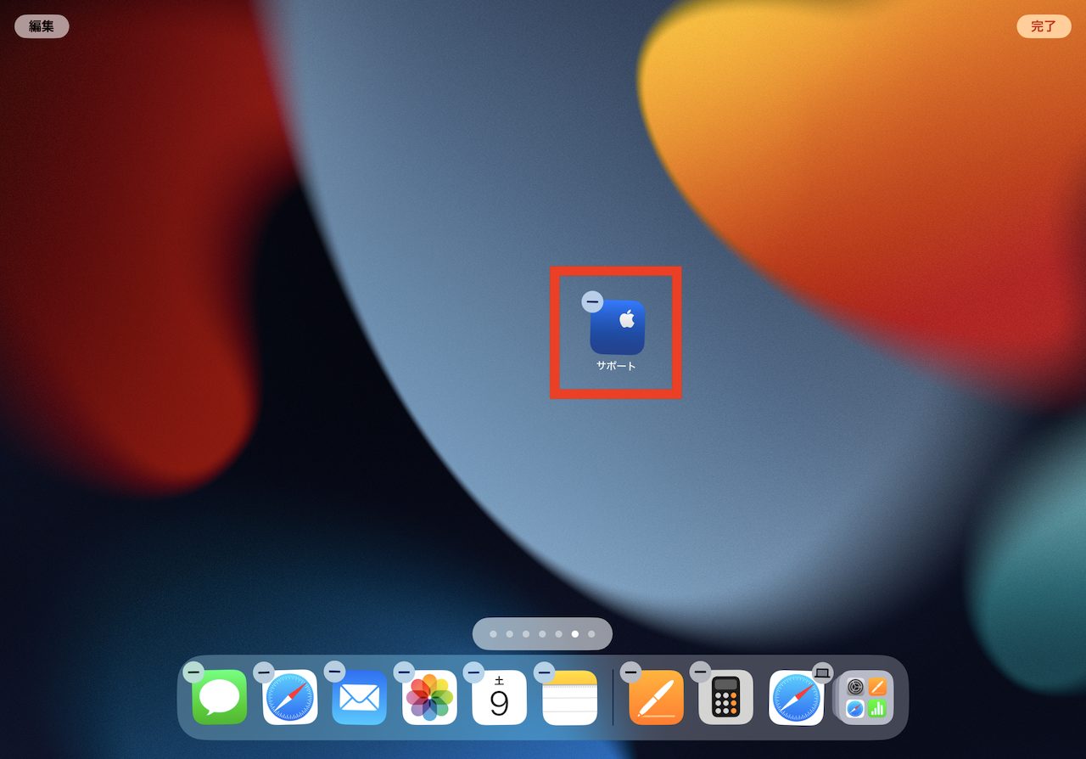Viewport: 1086px width, 759px height.
Task: Open the Calculator app in dock
Action: 726,697
